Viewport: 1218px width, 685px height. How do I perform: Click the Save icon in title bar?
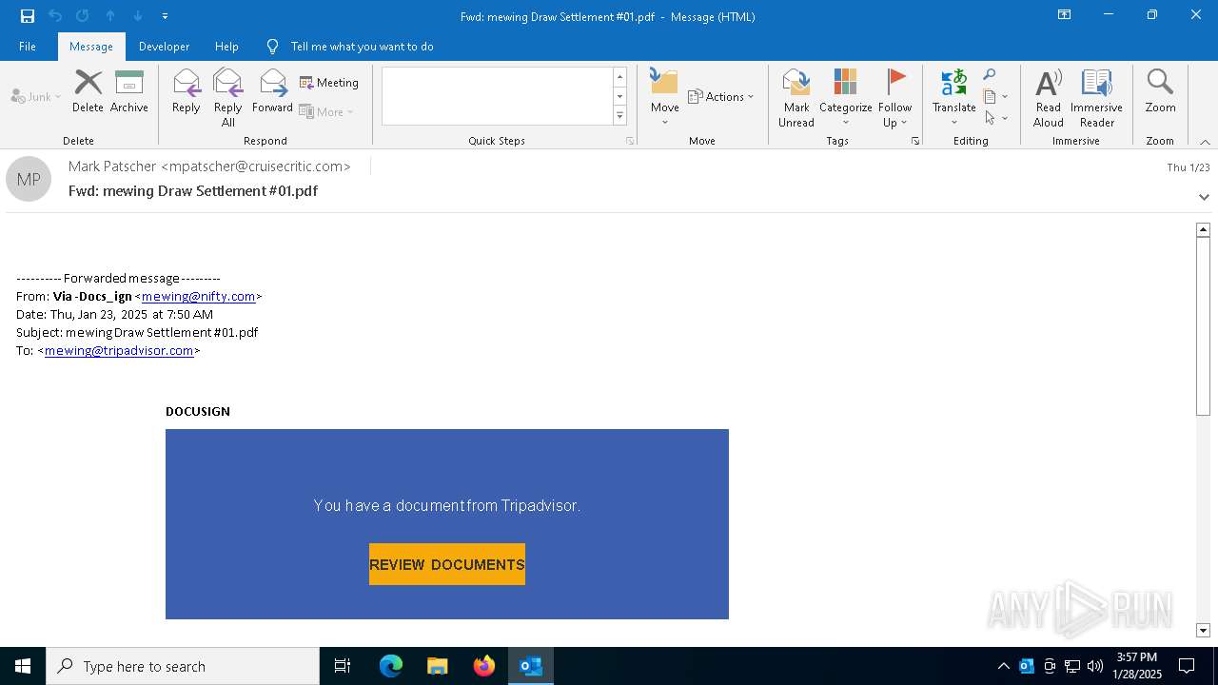coord(28,16)
